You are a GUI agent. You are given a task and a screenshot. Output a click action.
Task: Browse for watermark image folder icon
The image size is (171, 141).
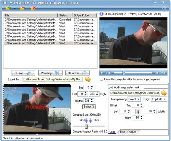(164, 93)
